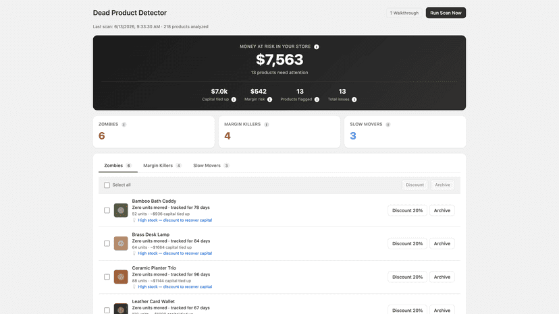Open Ceramic Planter Trio product thumbnail
Image resolution: width=559 pixels, height=314 pixels.
click(x=121, y=277)
